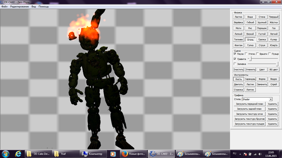The height and width of the screenshot is (158, 282).
Task: Click Загрузить текстуру огня button
Action: tap(249, 114)
